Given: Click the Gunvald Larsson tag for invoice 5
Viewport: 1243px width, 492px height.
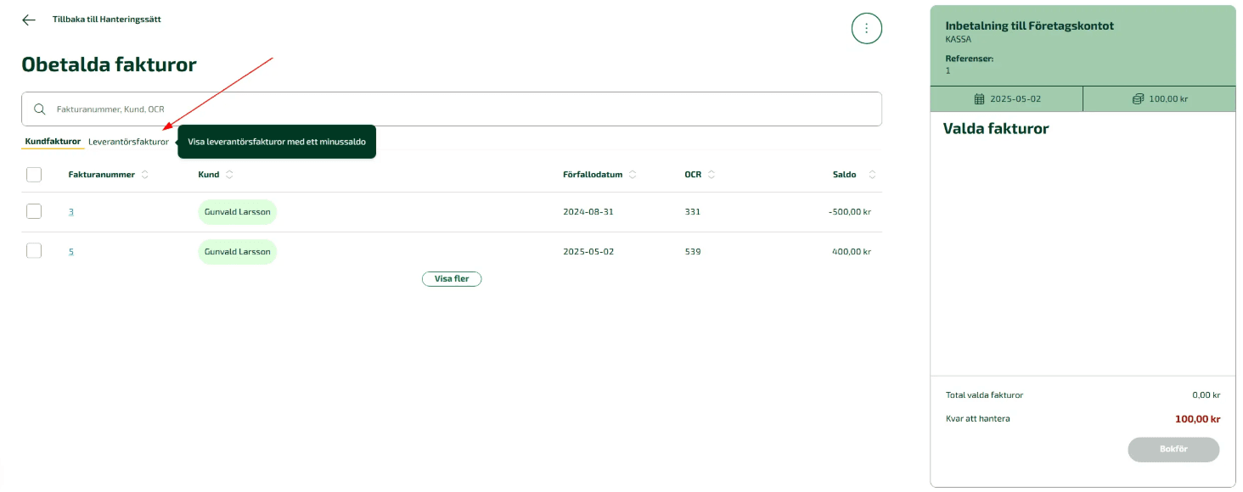Looking at the screenshot, I should 237,252.
